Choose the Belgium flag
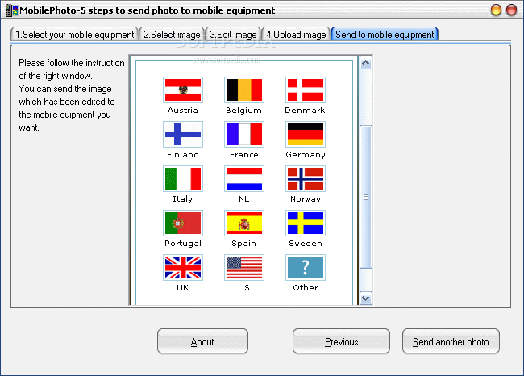The image size is (524, 376). [x=244, y=90]
